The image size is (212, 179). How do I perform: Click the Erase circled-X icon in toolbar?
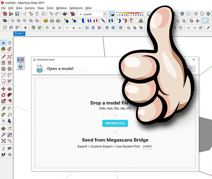click(43, 14)
